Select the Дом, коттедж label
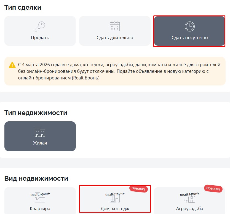This screenshot has width=230, height=214. pyautogui.click(x=115, y=208)
